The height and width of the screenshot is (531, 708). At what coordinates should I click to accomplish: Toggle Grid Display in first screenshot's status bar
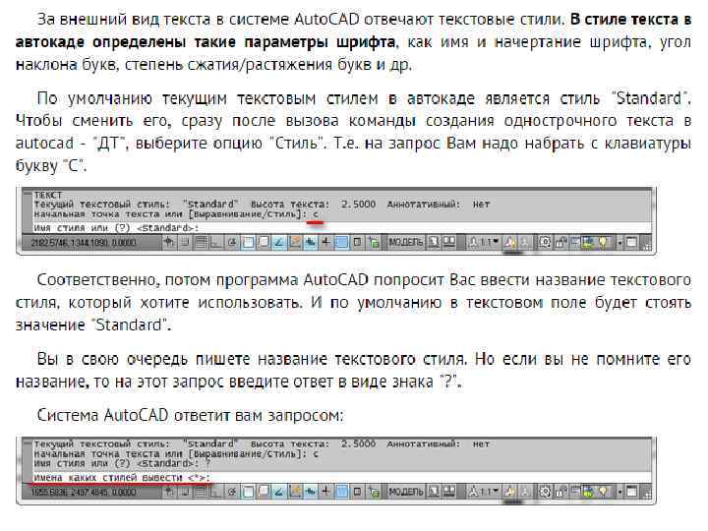coord(202,243)
